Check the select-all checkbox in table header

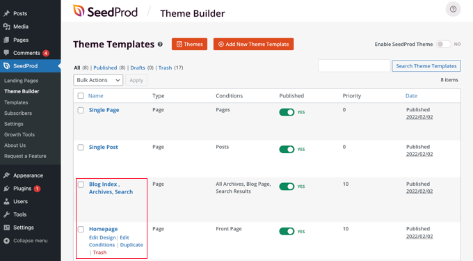tap(81, 95)
